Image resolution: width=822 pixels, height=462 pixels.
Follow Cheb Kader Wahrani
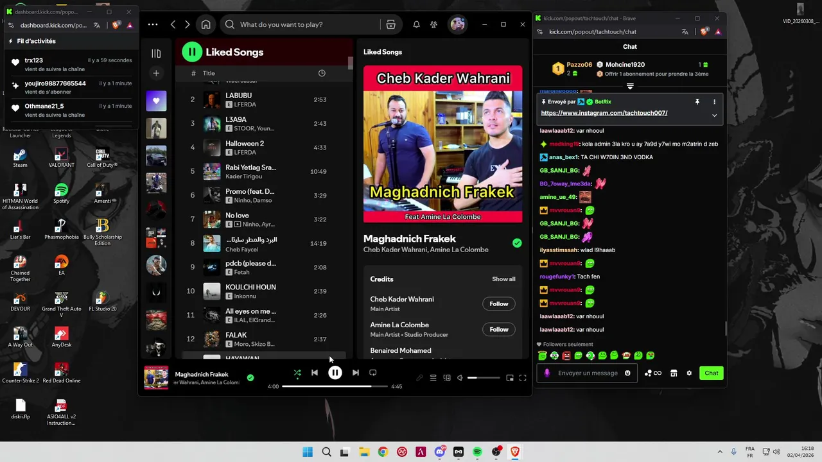pos(498,304)
